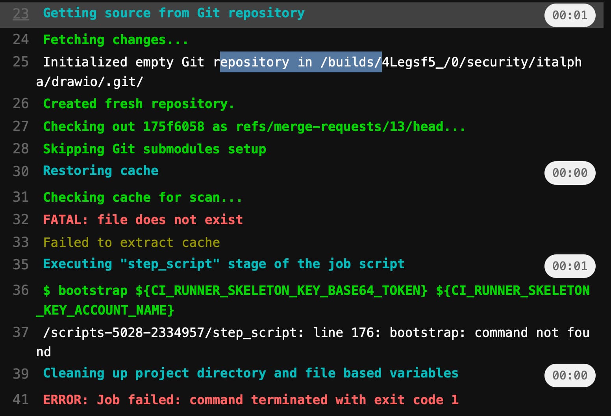The width and height of the screenshot is (611, 416).
Task: Click line number 23 anchor link
Action: 20,13
